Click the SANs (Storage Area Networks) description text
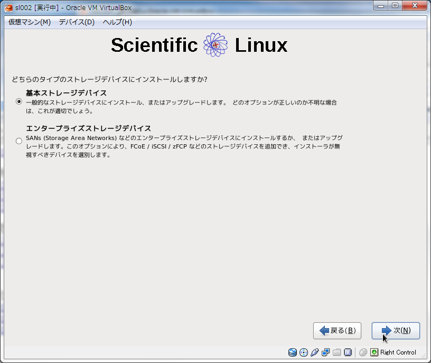This screenshot has width=431, height=363. pos(184,146)
